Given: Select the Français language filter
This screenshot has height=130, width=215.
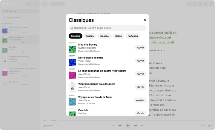Looking at the screenshot, I should (76, 36).
